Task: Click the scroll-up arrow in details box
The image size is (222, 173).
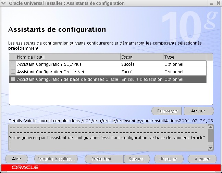Action: click(x=210, y=127)
